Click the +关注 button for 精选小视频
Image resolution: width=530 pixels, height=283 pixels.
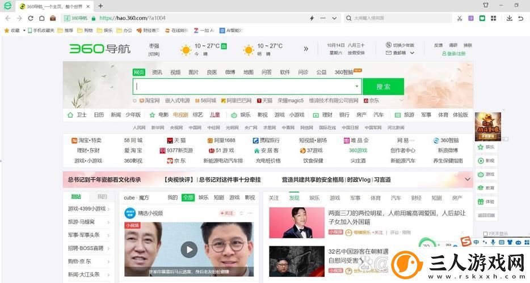(x=227, y=213)
